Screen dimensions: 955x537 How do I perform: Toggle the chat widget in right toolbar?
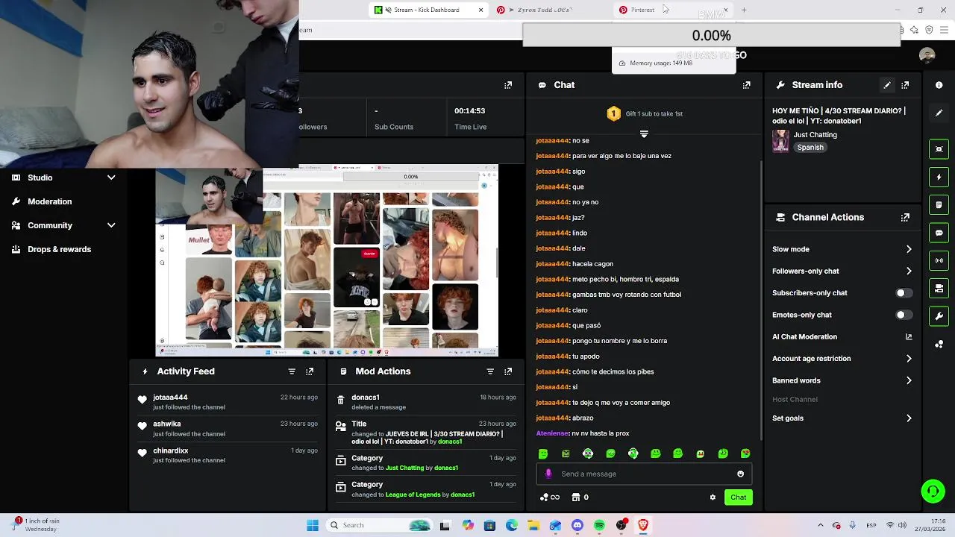939,233
